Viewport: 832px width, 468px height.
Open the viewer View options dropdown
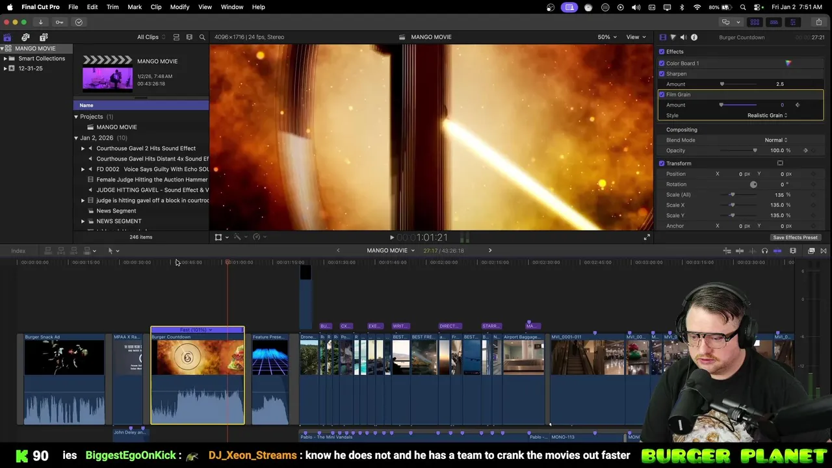(635, 37)
